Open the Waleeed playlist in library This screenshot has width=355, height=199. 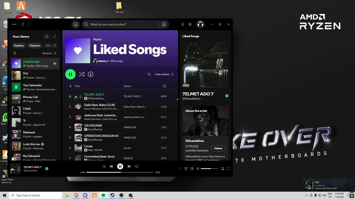click(x=35, y=134)
